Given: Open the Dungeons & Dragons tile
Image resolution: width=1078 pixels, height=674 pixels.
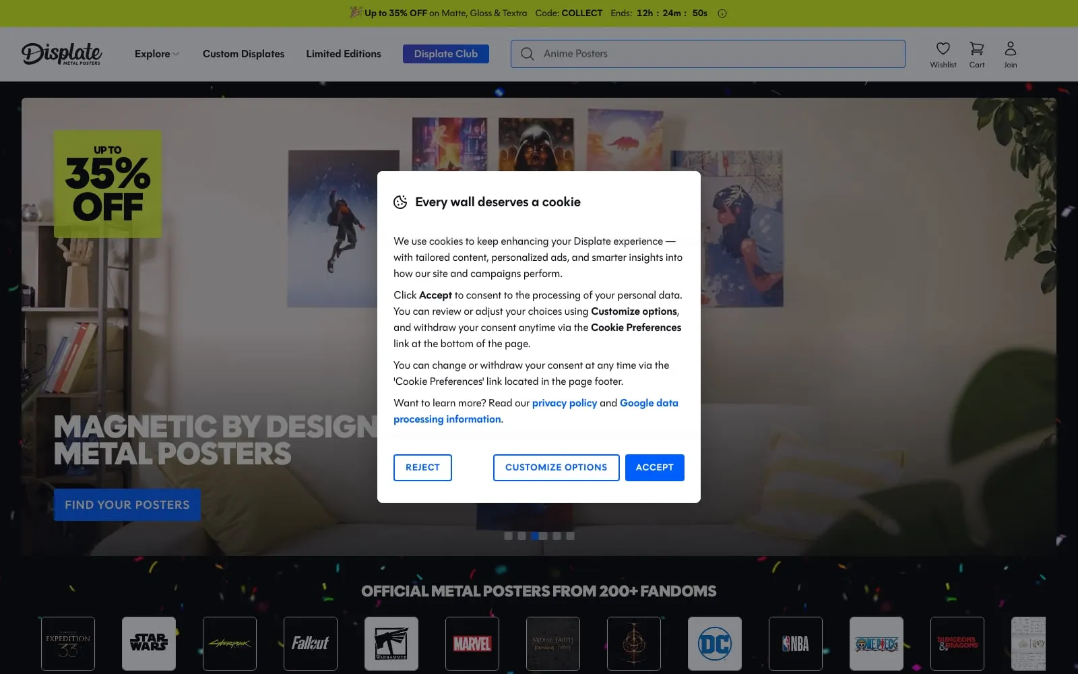Looking at the screenshot, I should pos(957,644).
